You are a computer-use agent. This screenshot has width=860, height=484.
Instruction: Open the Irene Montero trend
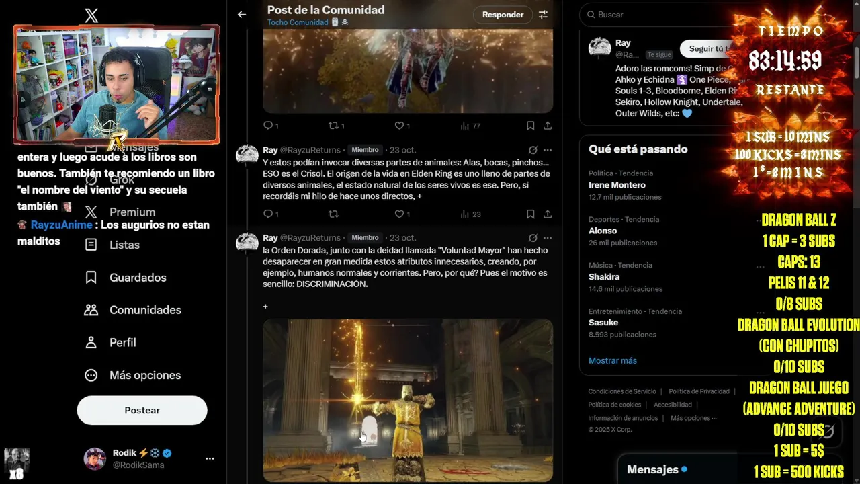(617, 185)
